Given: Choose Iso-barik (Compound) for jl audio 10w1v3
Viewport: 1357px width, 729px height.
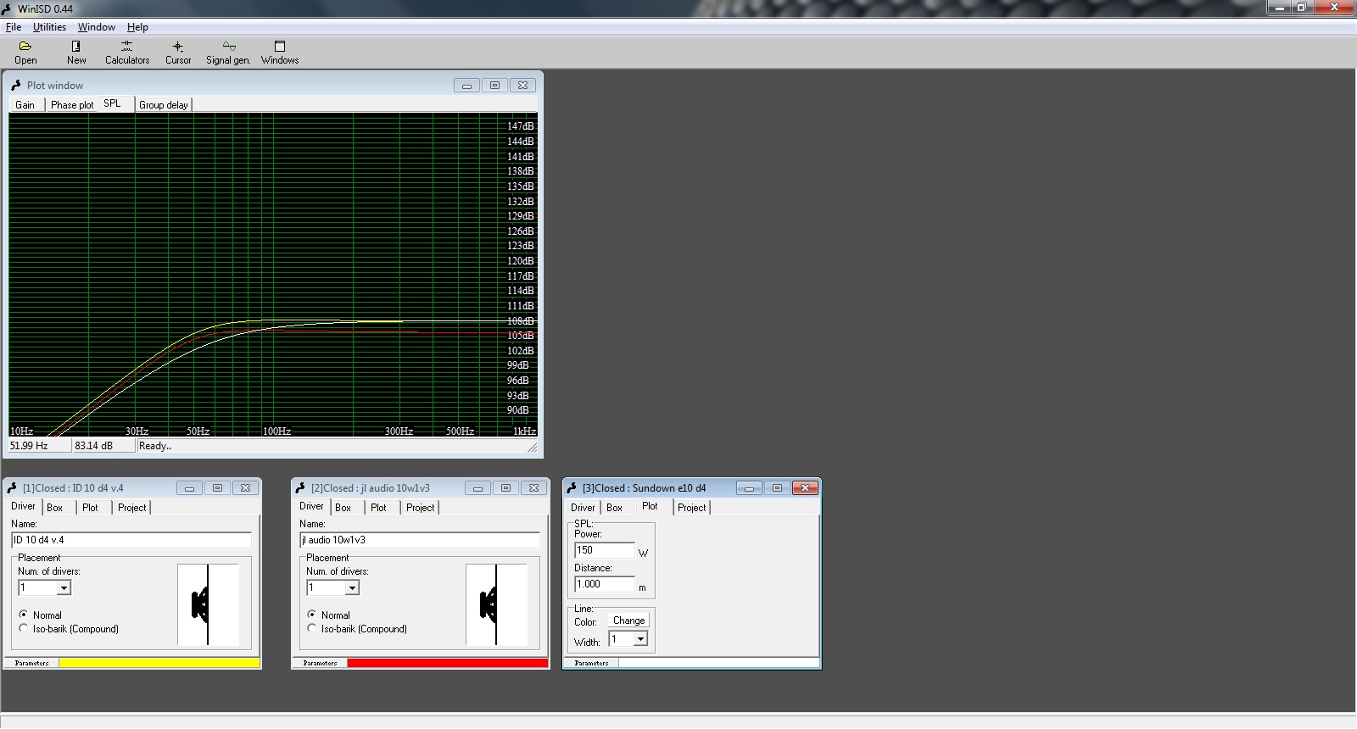Looking at the screenshot, I should point(312,628).
